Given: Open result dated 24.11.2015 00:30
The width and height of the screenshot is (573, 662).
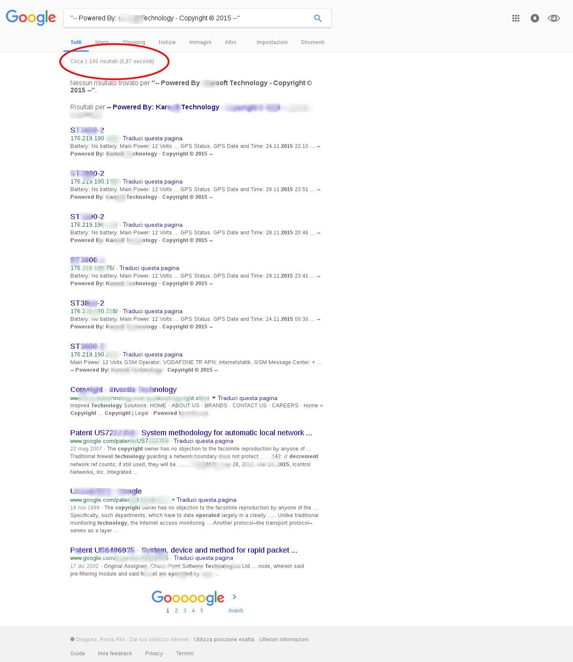Looking at the screenshot, I should (87, 303).
